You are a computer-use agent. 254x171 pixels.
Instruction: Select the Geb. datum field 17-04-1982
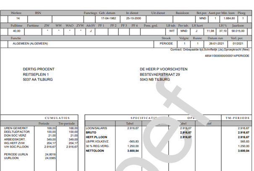[108, 19]
